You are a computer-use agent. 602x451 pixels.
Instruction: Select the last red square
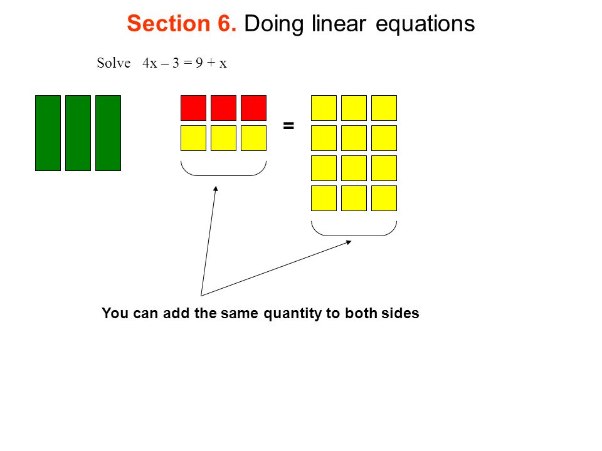254,108
